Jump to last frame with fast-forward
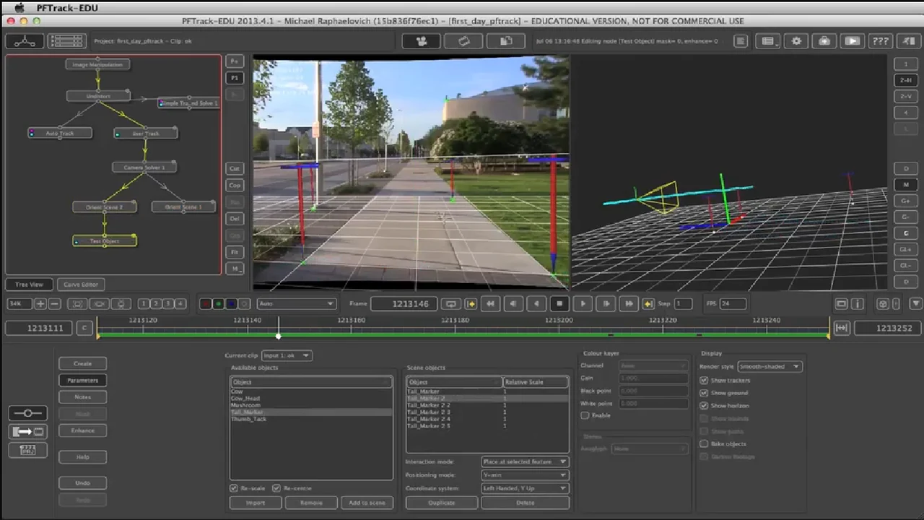The height and width of the screenshot is (520, 924). (x=629, y=304)
